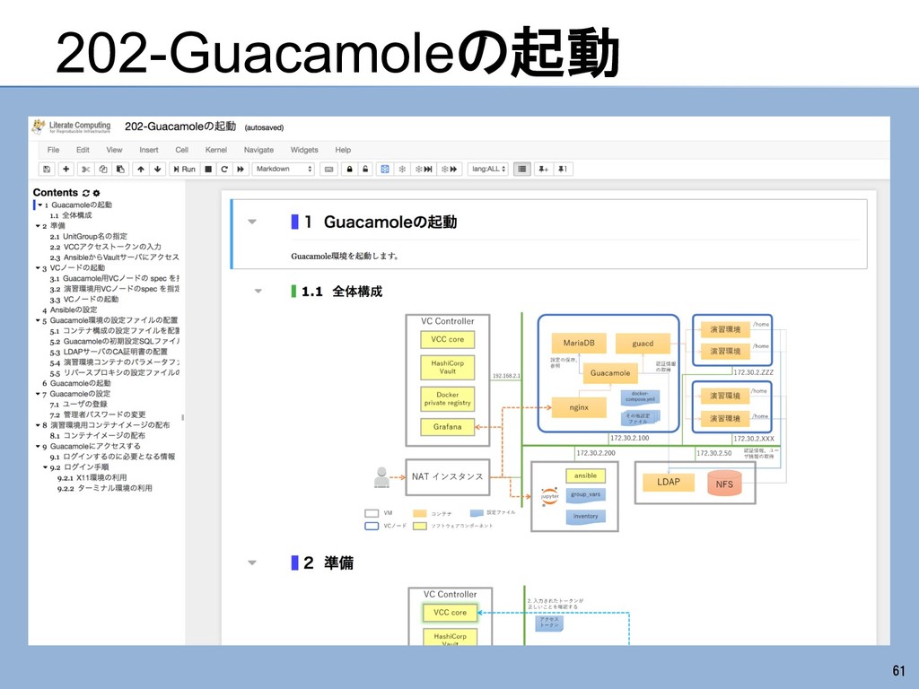Collapse section 3 VCノードの起動 in Contents
This screenshot has height=689, width=919.
coord(38,268)
